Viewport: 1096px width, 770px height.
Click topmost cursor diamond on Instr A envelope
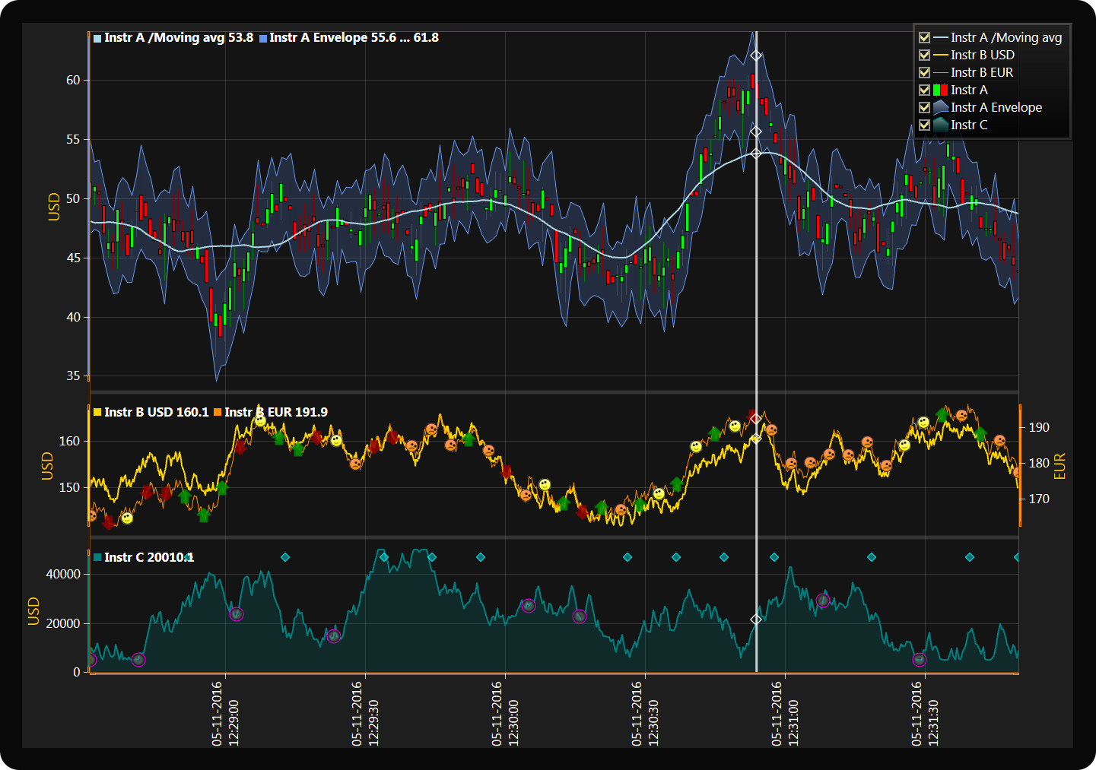coord(756,55)
